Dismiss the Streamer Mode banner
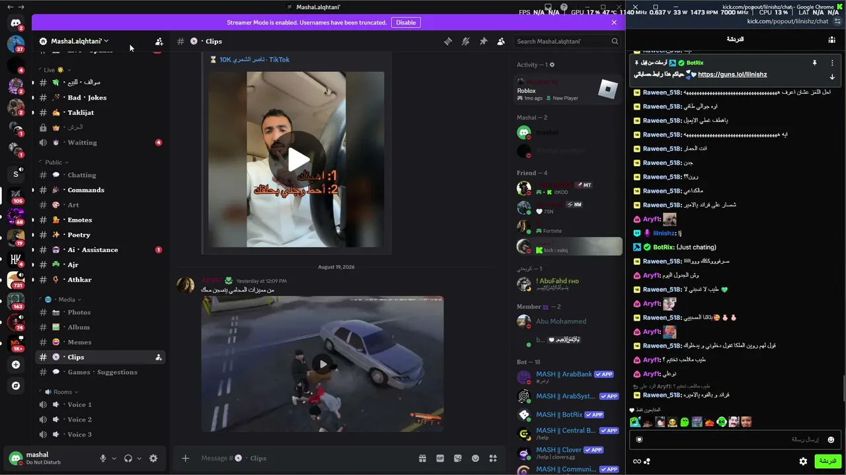This screenshot has height=475, width=846. point(614,22)
